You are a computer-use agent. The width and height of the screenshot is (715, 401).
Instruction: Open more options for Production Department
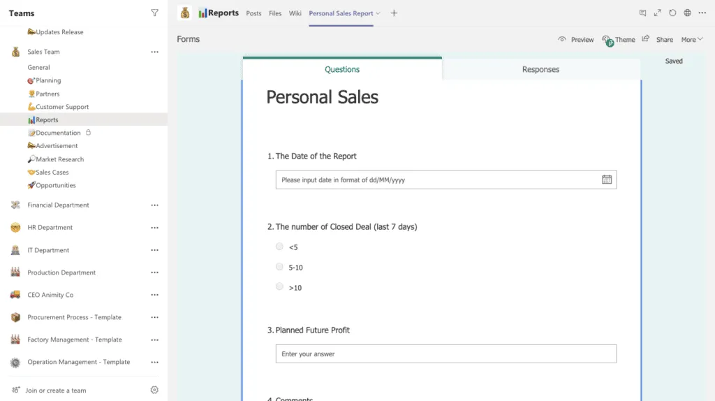coord(154,272)
